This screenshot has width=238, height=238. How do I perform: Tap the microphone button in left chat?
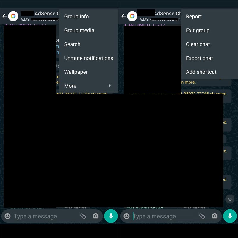coord(111,216)
